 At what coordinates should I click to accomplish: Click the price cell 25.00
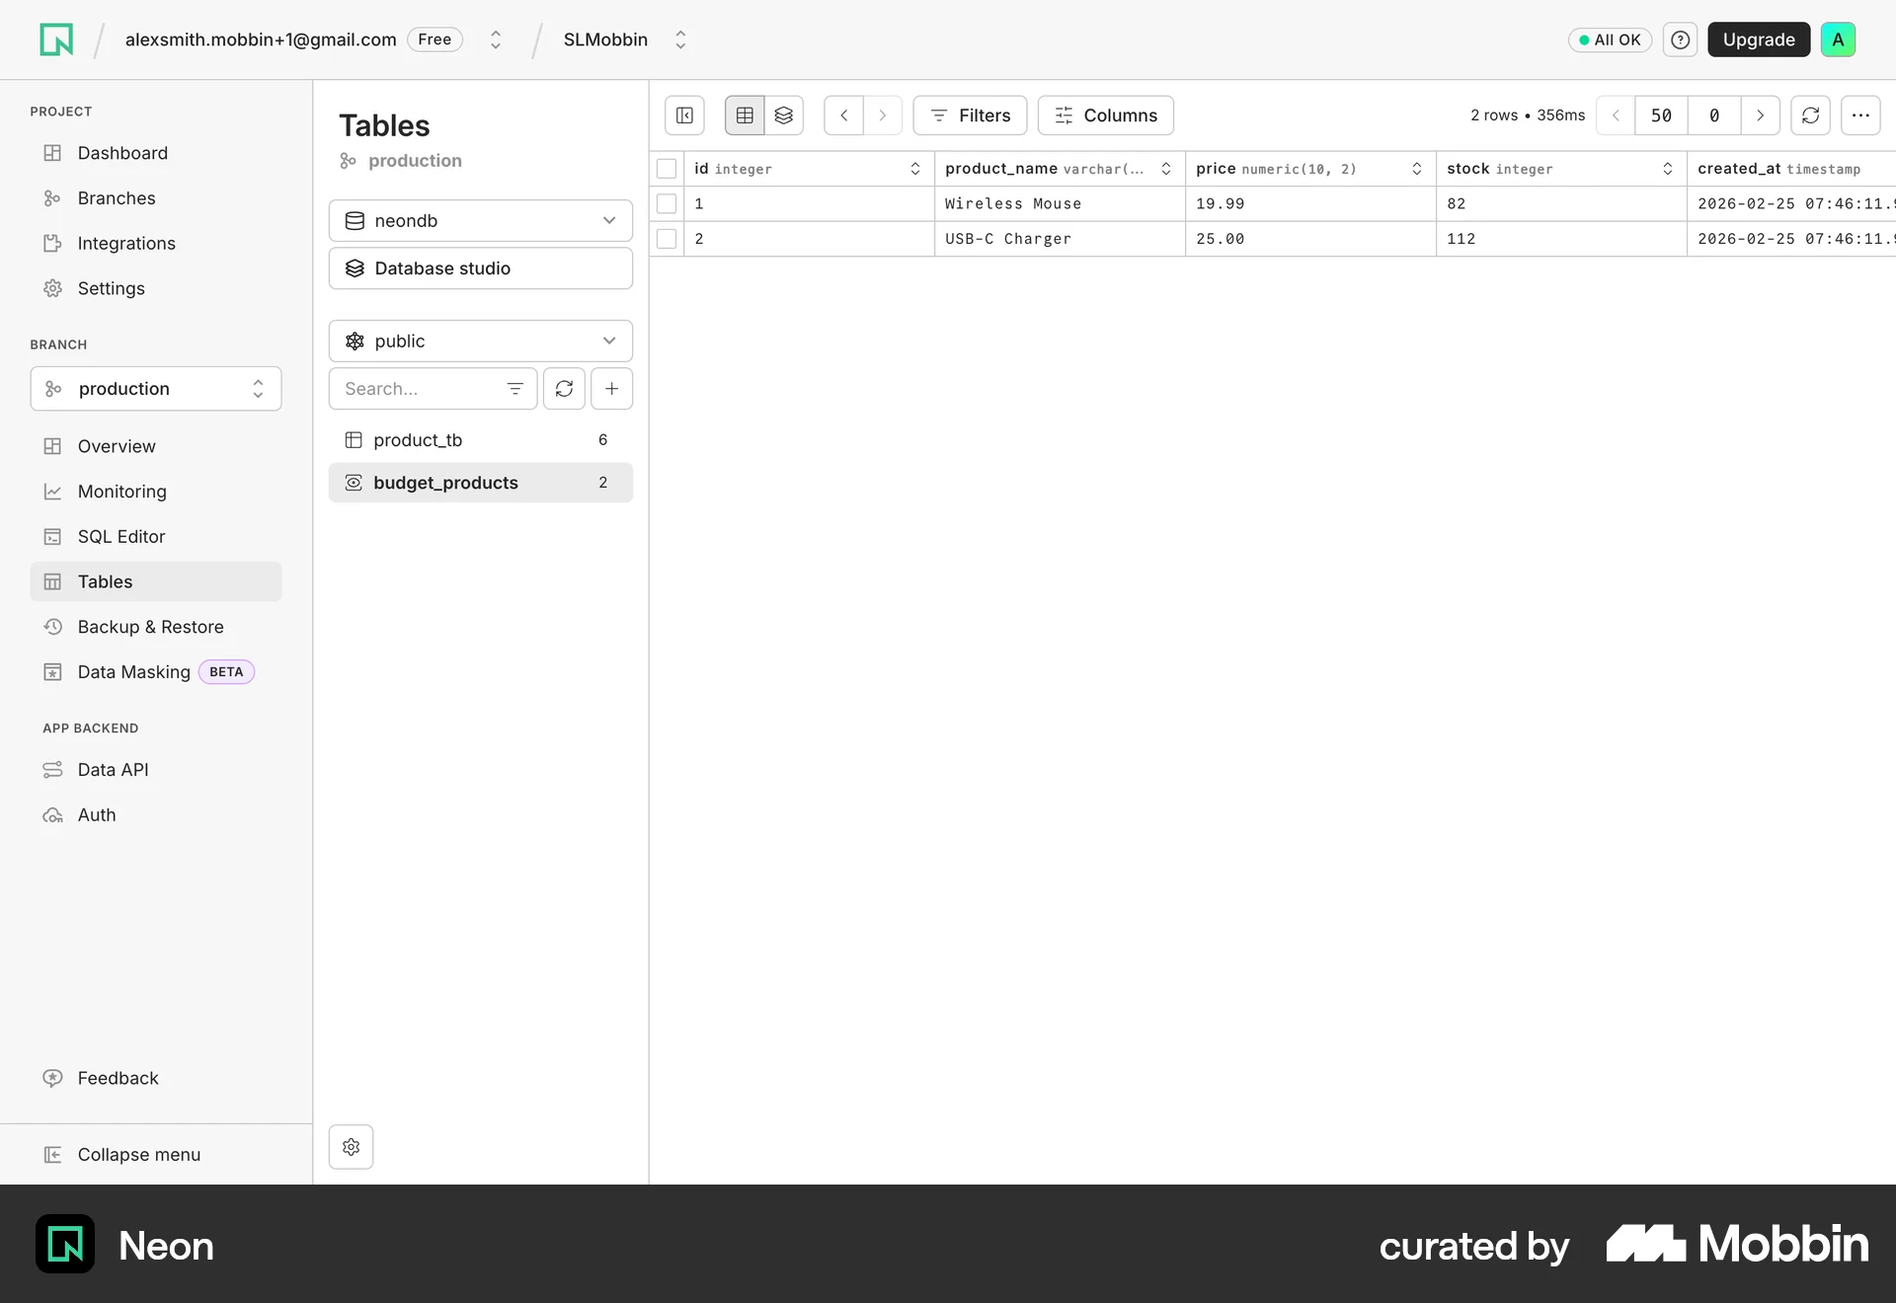click(x=1310, y=239)
